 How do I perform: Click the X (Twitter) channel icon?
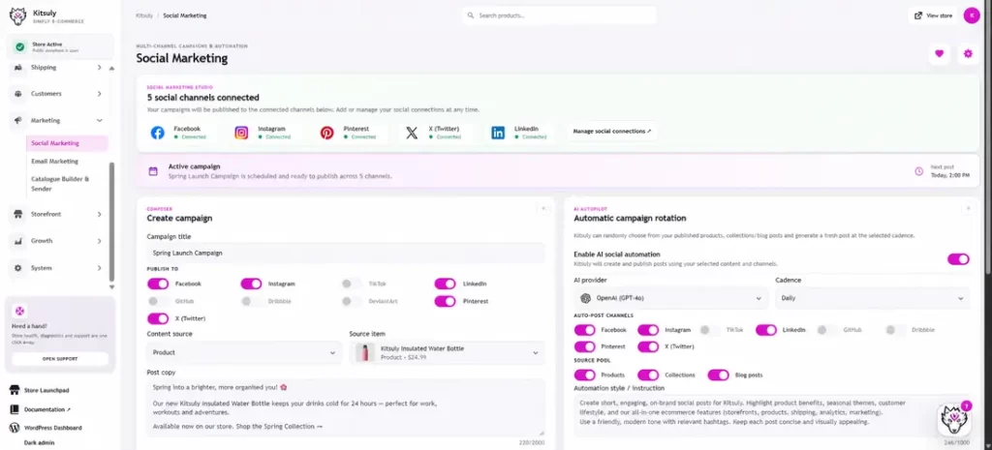coord(412,133)
